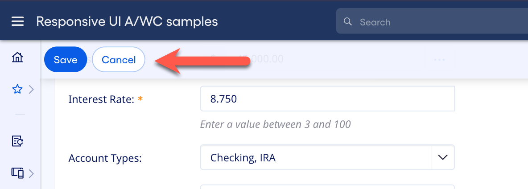Open the hamburger navigation menu
The height and width of the screenshot is (189, 528).
17,21
